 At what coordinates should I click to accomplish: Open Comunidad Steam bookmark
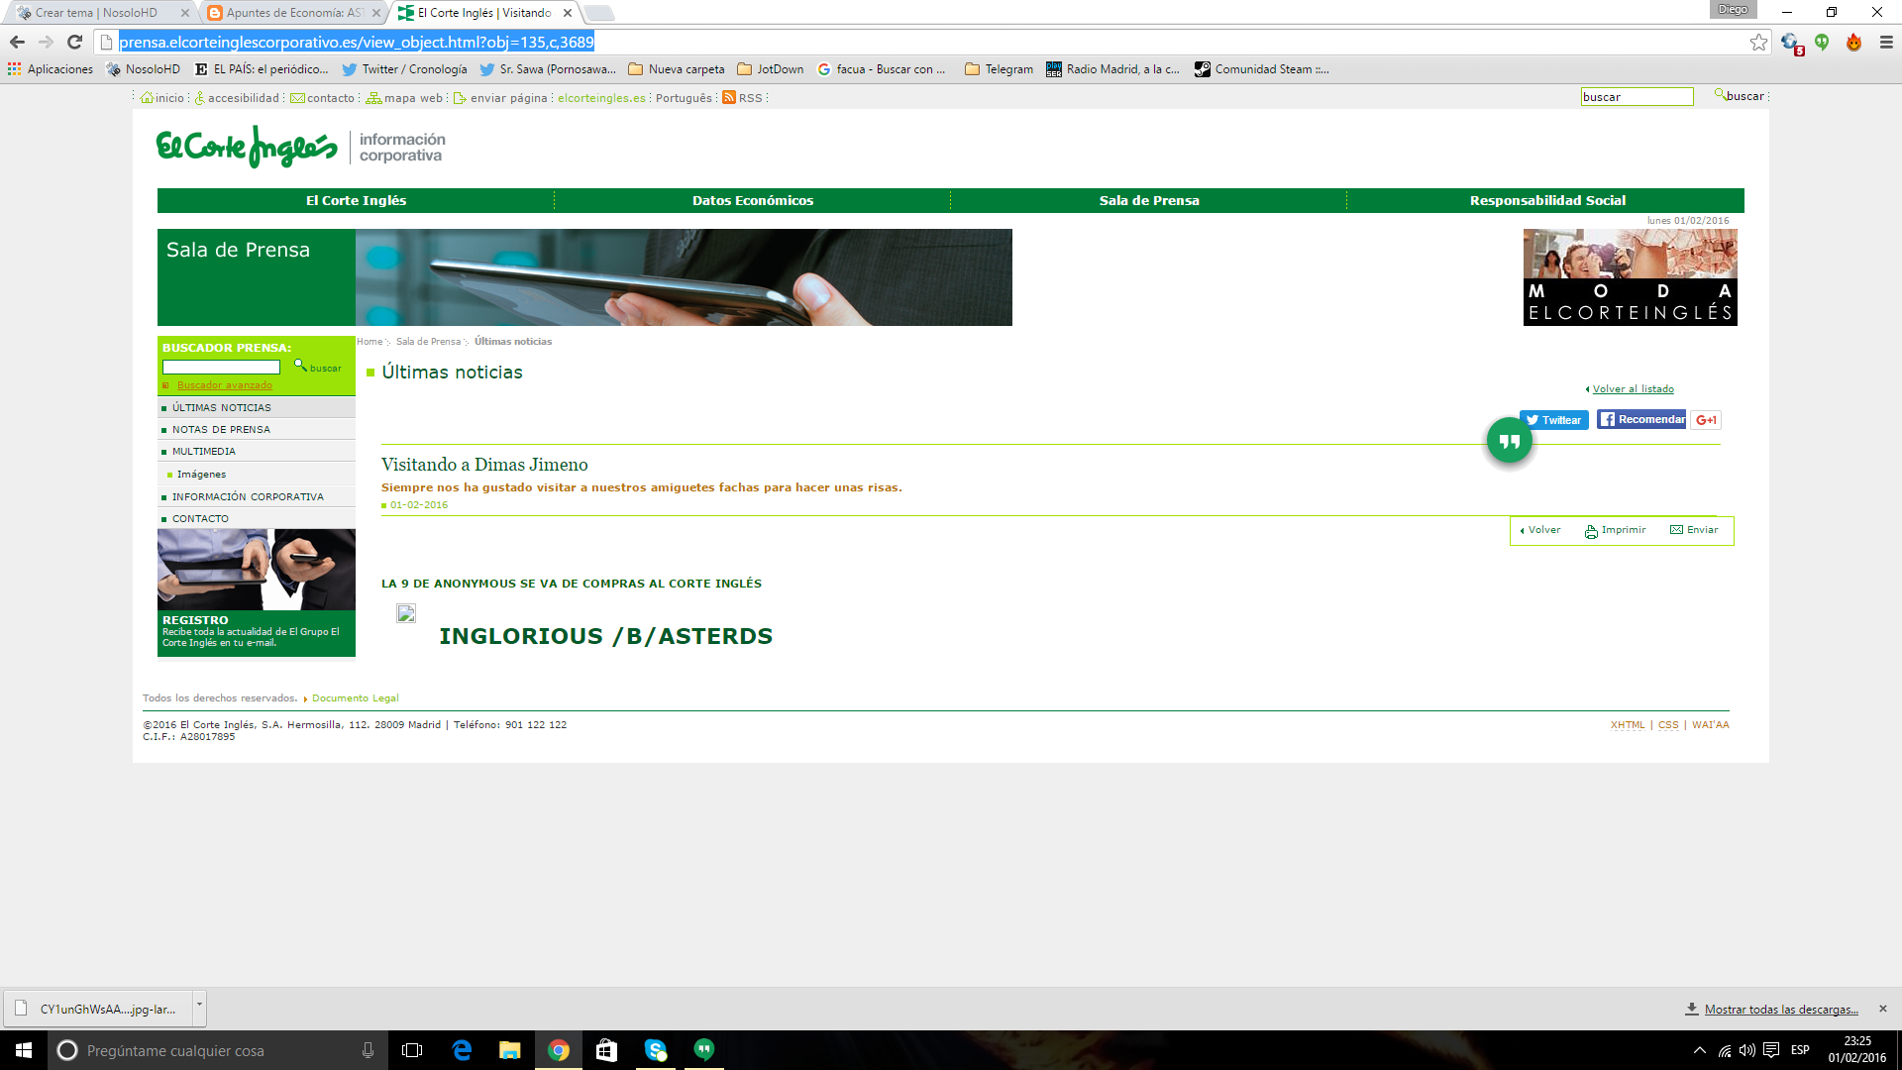point(1261,69)
